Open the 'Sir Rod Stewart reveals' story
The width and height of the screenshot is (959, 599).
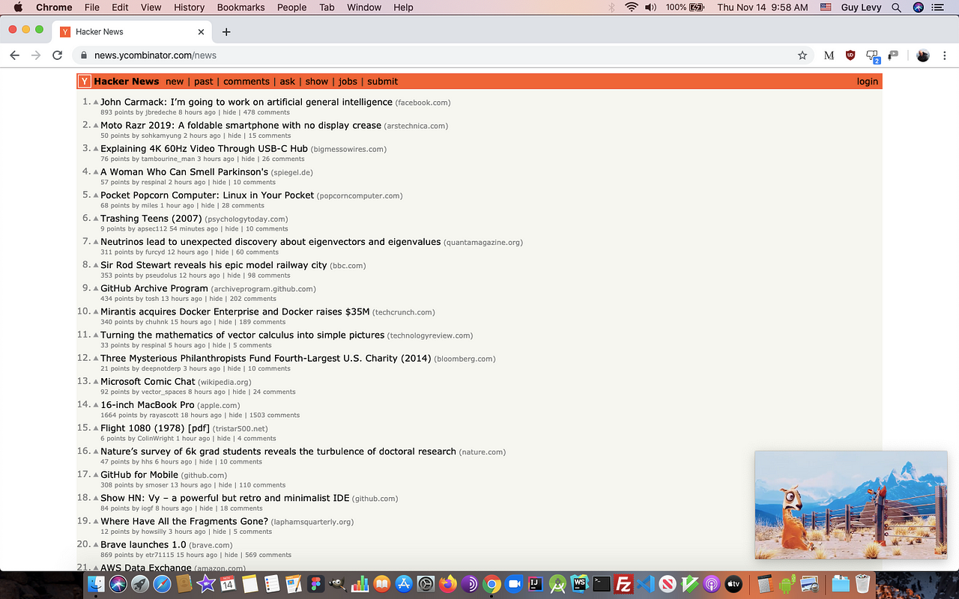click(x=214, y=265)
